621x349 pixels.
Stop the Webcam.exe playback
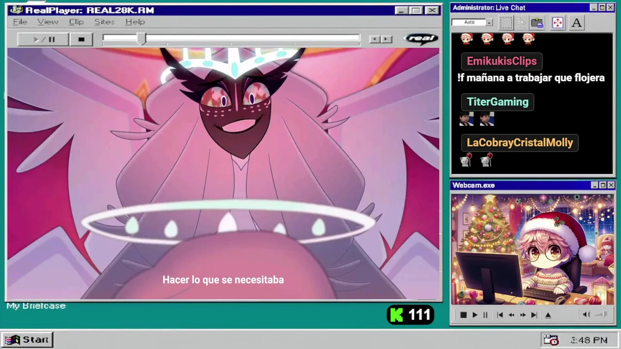tap(463, 315)
